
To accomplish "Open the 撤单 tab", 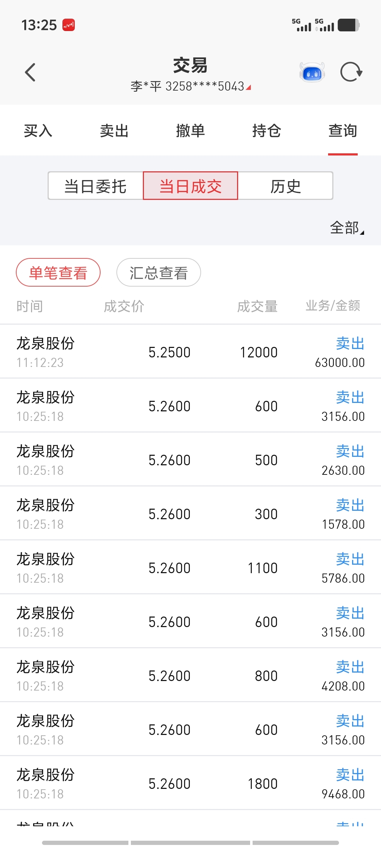I will click(190, 131).
